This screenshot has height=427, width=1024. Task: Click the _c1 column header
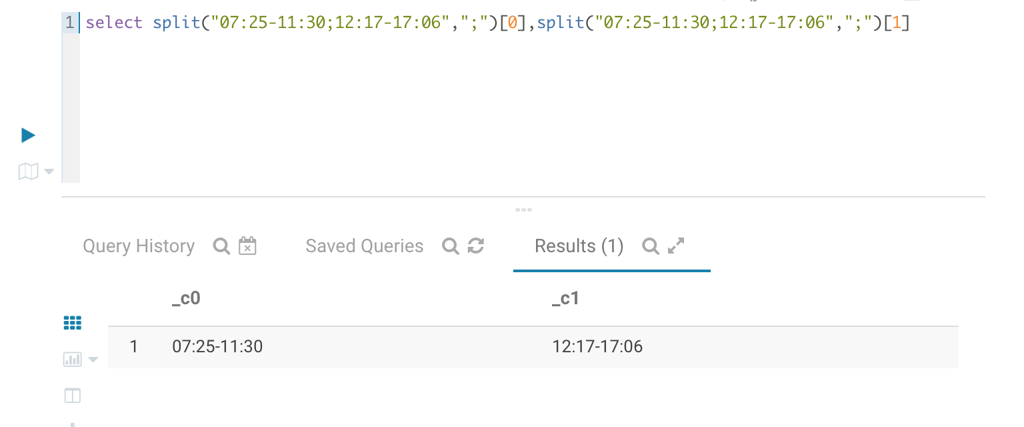coord(566,298)
